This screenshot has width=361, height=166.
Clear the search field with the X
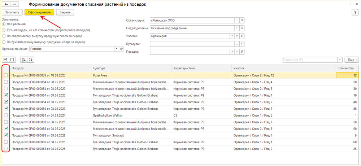[340, 60]
